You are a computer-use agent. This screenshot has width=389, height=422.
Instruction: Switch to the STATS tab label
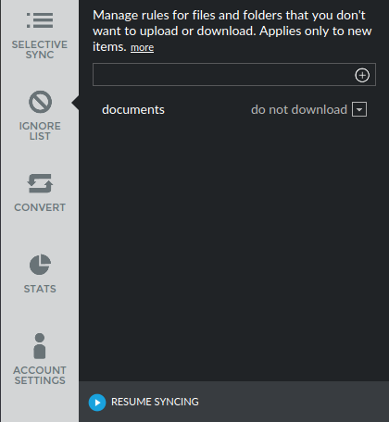(x=40, y=289)
